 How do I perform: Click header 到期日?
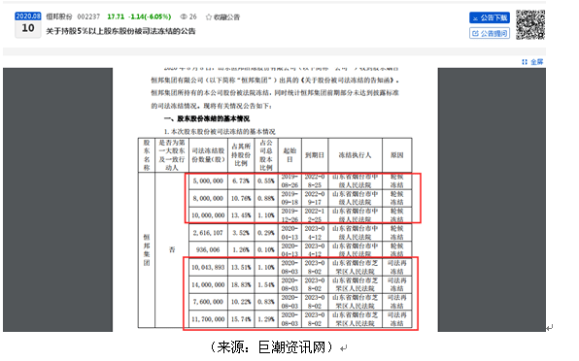click(x=315, y=155)
